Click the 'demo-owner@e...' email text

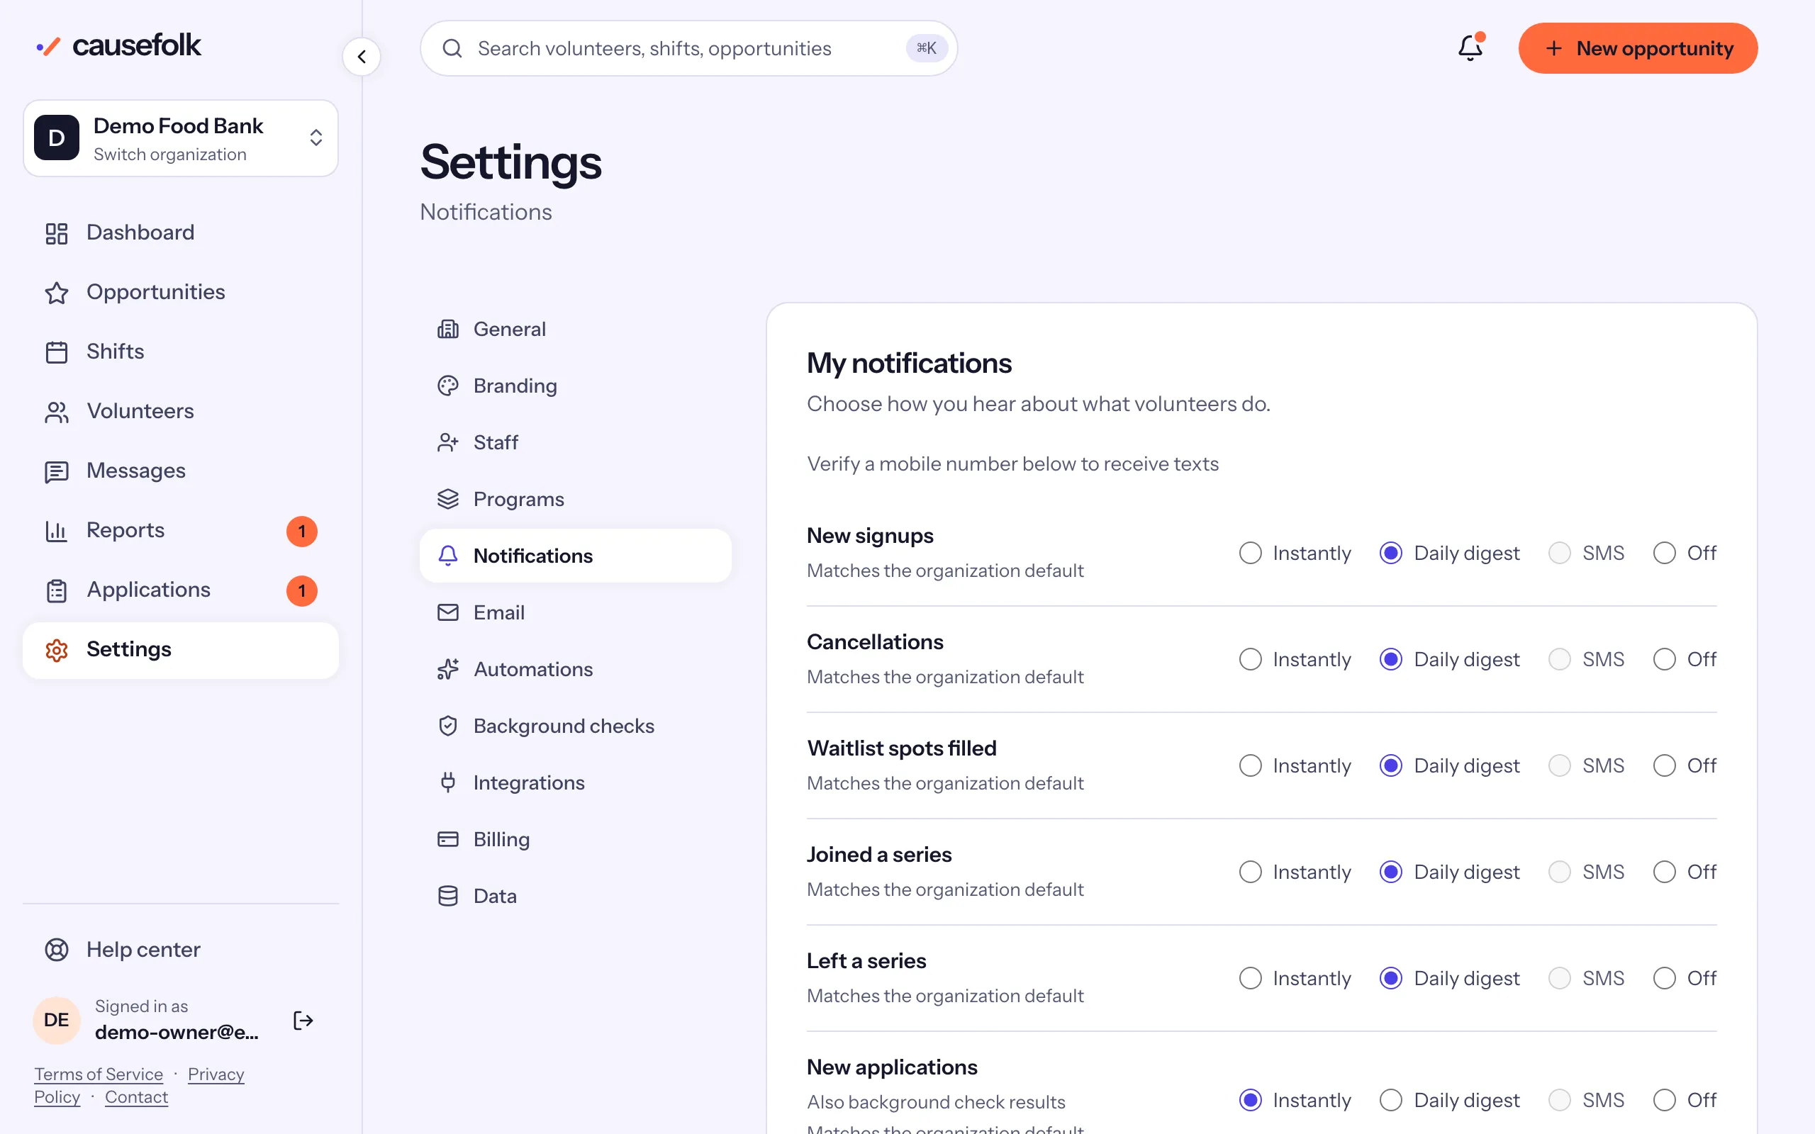tap(177, 1033)
